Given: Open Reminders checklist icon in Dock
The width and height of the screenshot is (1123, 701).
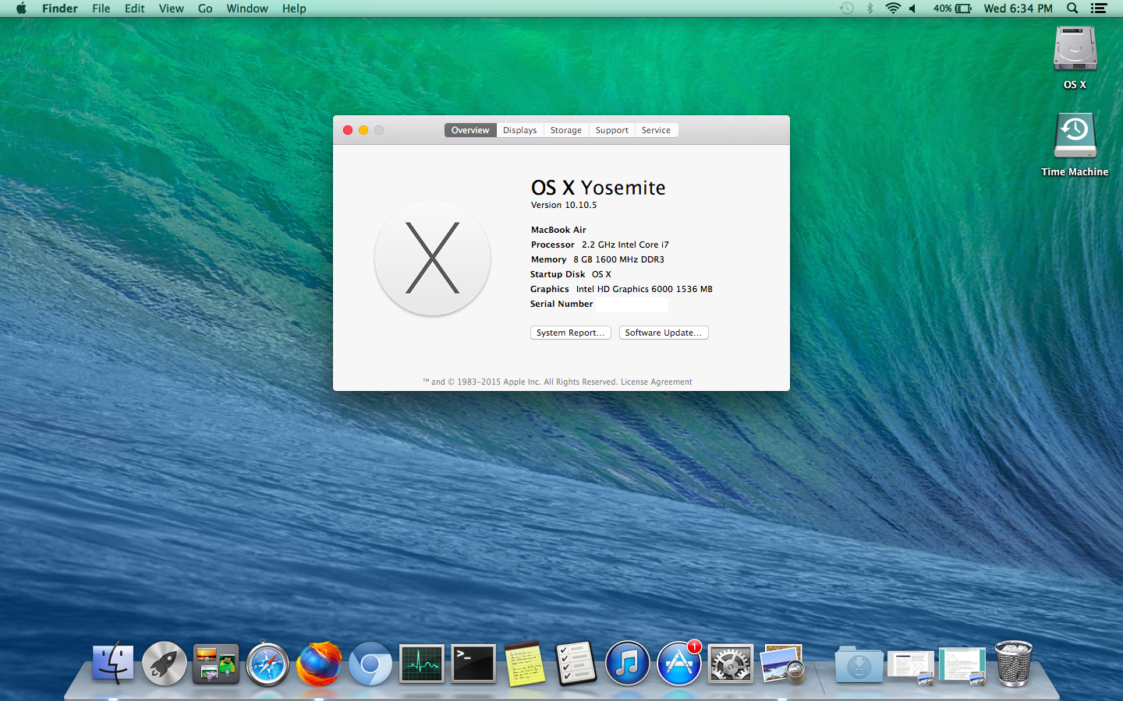Looking at the screenshot, I should (576, 664).
